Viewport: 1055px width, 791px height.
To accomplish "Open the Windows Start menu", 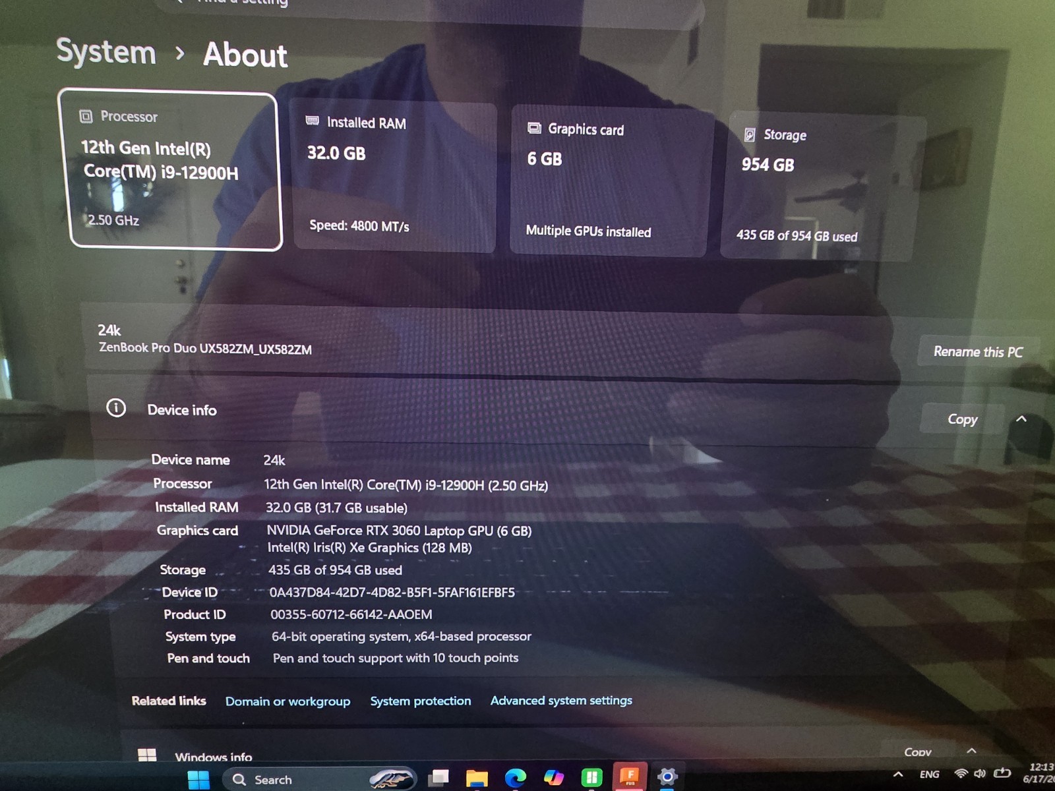I will pyautogui.click(x=198, y=779).
